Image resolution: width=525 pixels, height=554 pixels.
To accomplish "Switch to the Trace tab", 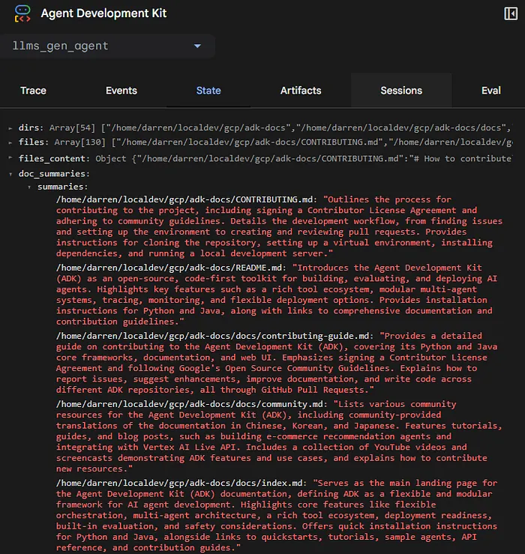I will coord(33,91).
